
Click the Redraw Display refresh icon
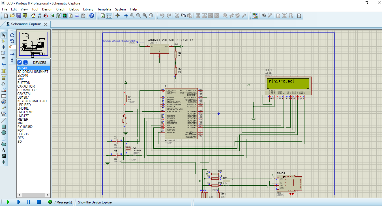103,16
